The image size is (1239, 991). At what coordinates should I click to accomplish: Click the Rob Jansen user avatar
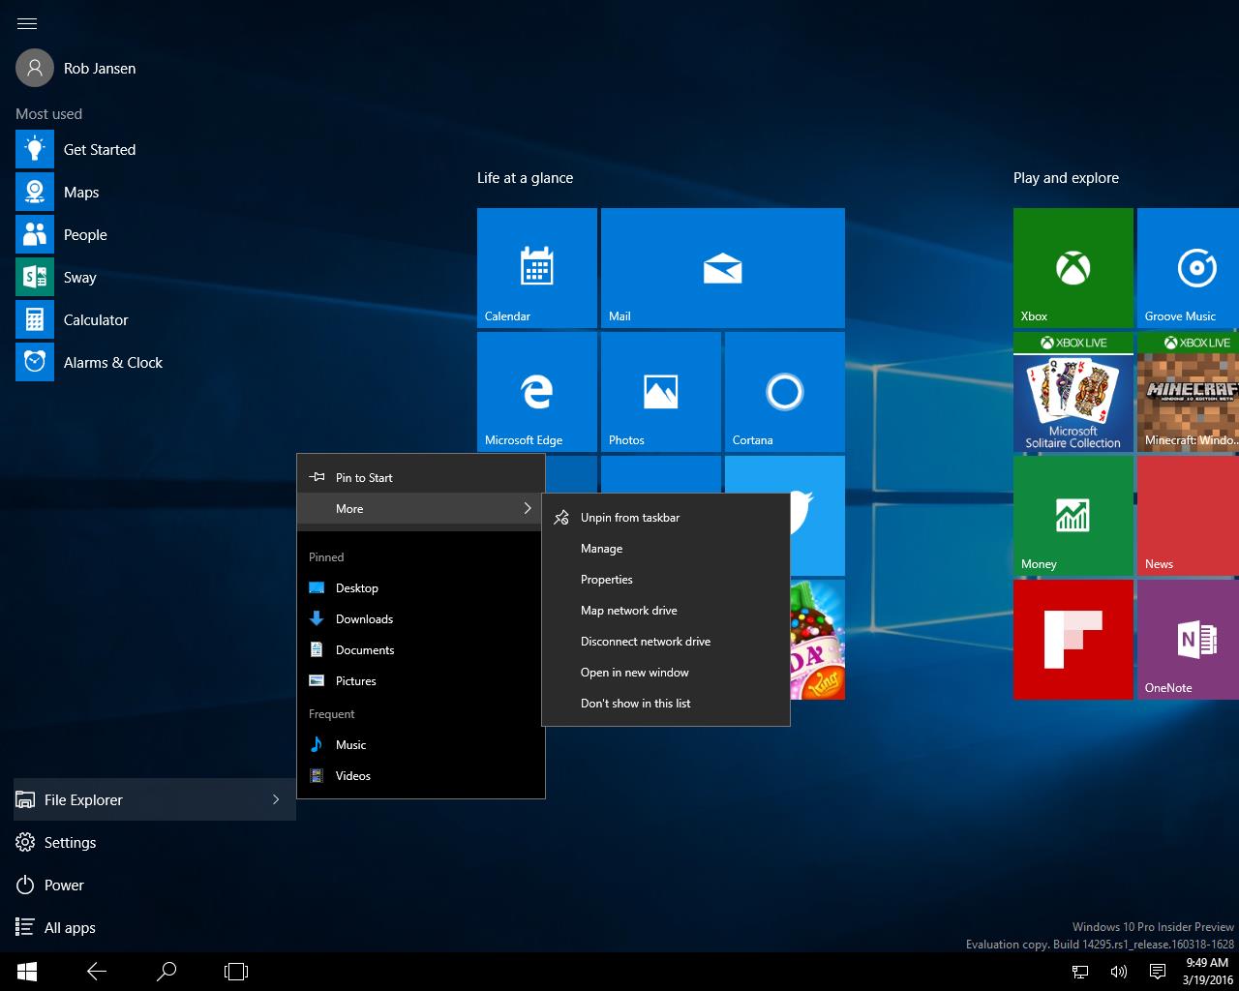tap(35, 69)
